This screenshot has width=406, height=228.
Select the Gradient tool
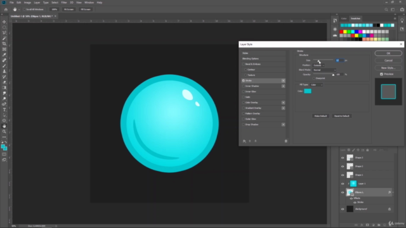[x=4, y=87]
